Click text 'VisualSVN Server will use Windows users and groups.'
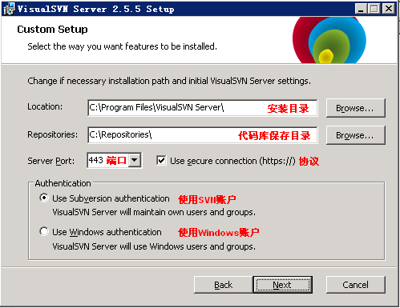Viewport: 400px width, 308px height. pyautogui.click(x=154, y=246)
